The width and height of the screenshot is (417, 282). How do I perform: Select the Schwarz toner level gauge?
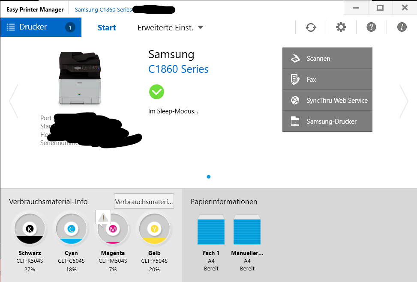point(29,229)
